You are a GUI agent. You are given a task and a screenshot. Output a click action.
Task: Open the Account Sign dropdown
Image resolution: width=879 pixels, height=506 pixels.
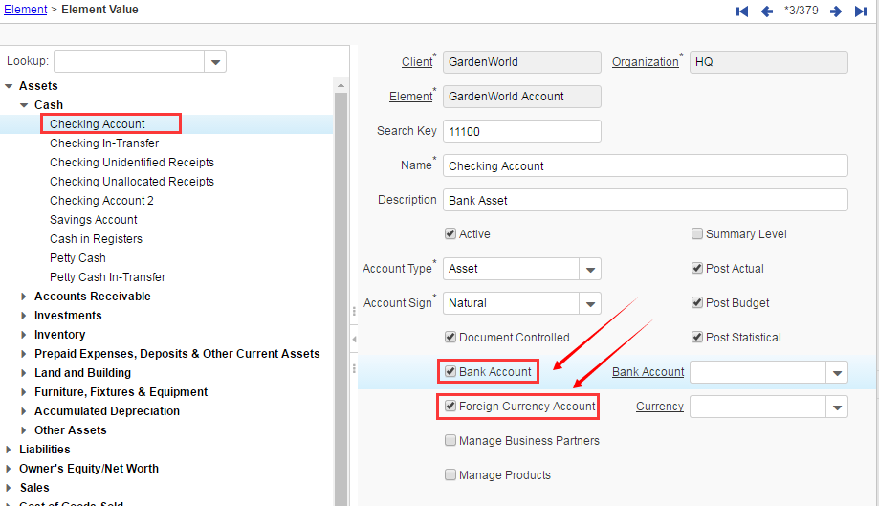tap(590, 304)
